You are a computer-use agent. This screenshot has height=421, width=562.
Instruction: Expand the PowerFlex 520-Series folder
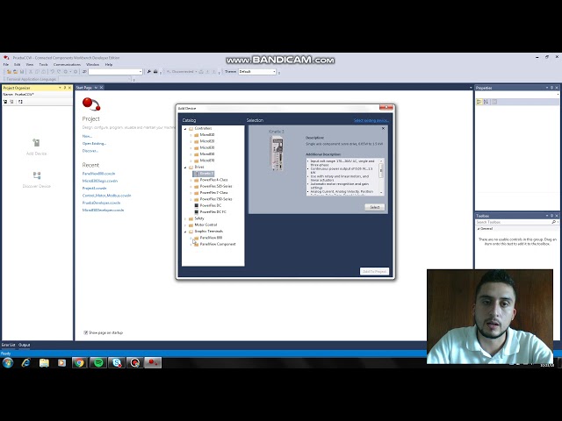click(191, 187)
